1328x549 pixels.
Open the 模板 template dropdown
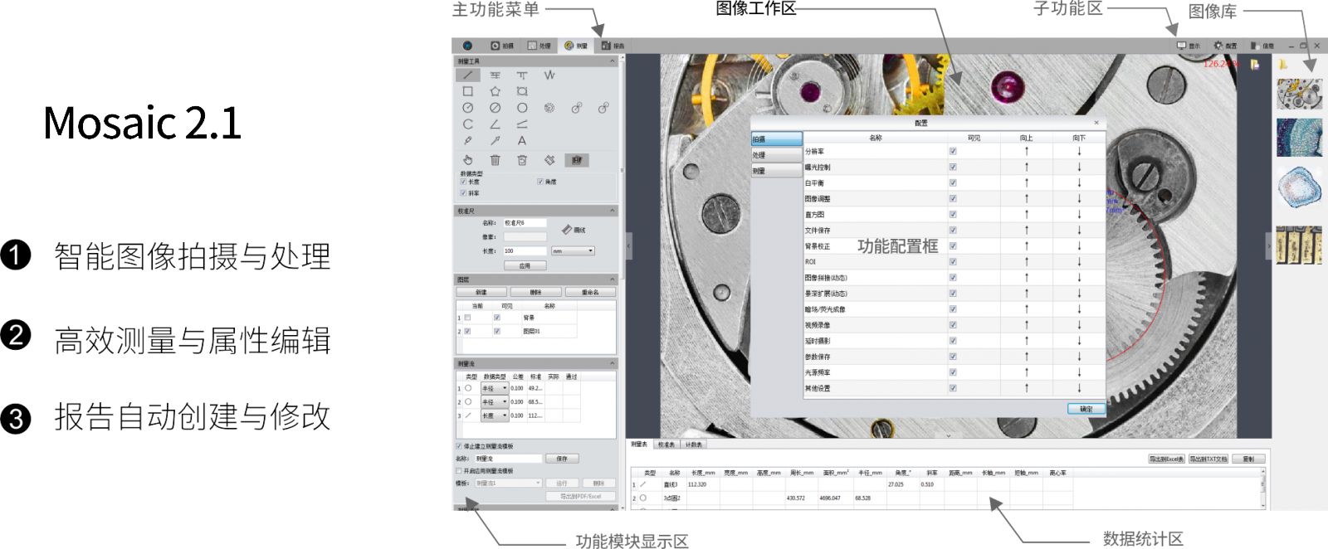(508, 483)
